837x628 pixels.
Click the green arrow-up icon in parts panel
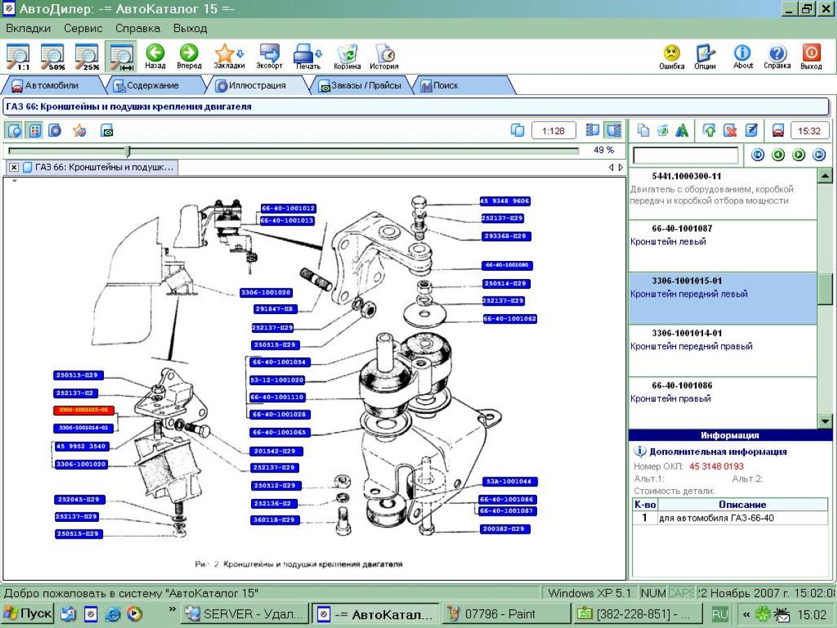[x=709, y=130]
